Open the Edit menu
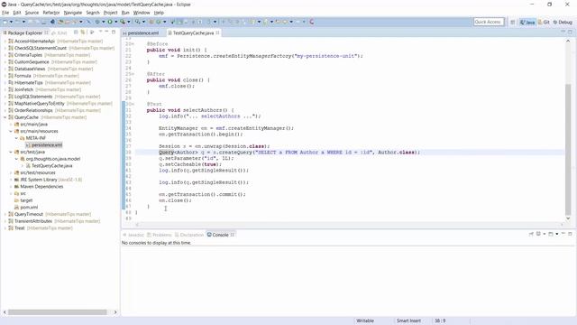 coord(17,13)
